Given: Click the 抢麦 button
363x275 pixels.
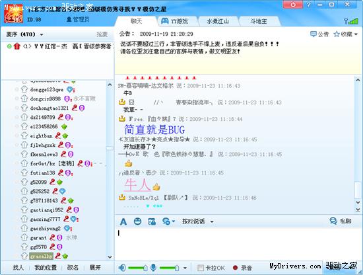Looking at the screenshot, I should 102,34.
